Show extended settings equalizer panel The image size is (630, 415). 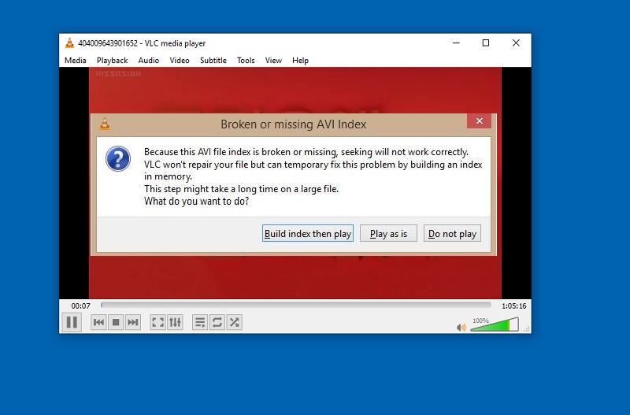tap(175, 322)
